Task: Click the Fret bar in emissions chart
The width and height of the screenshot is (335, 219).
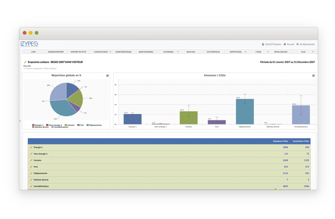Action: pos(217,122)
